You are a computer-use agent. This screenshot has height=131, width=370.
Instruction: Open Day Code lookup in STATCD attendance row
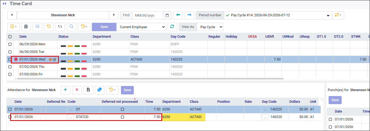pos(265,117)
